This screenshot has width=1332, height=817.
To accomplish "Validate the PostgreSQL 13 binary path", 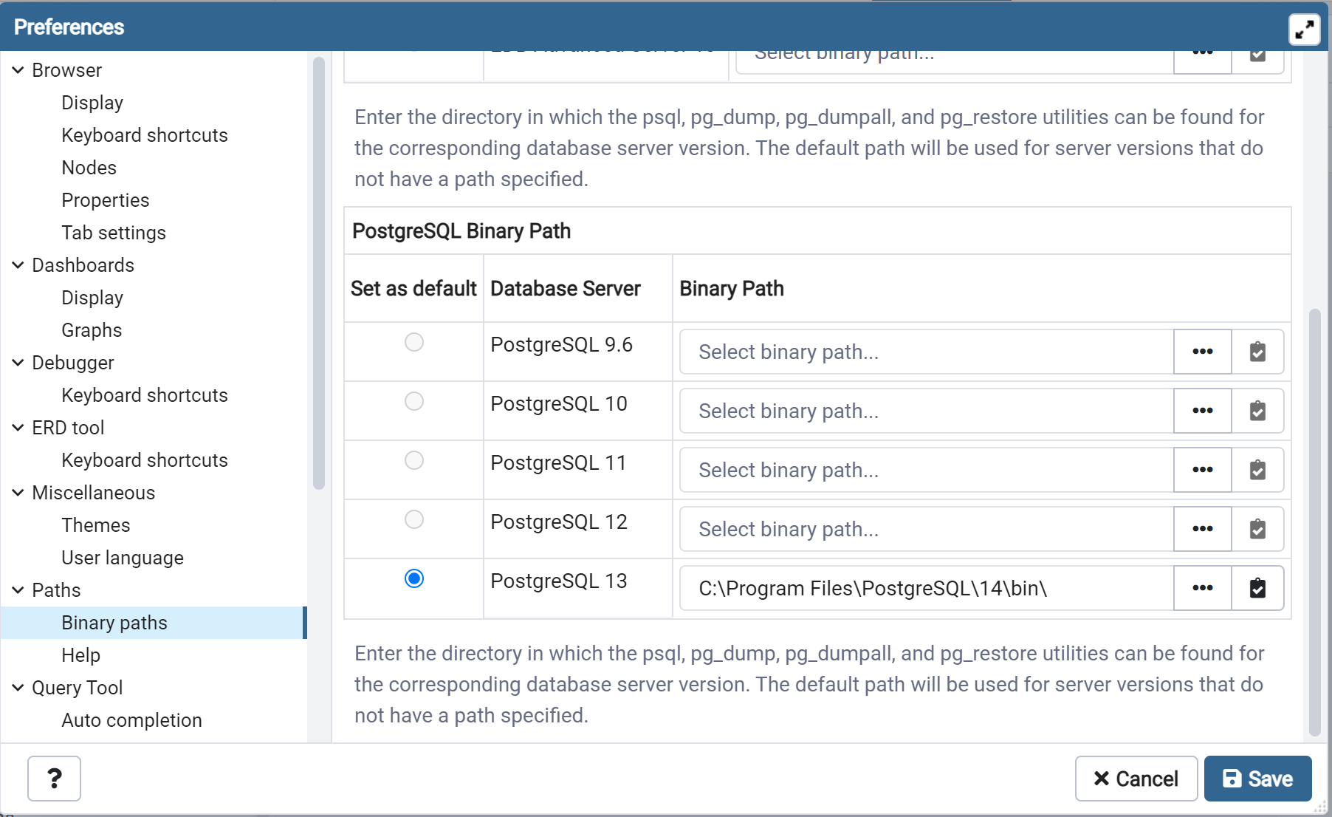I will pos(1257,588).
